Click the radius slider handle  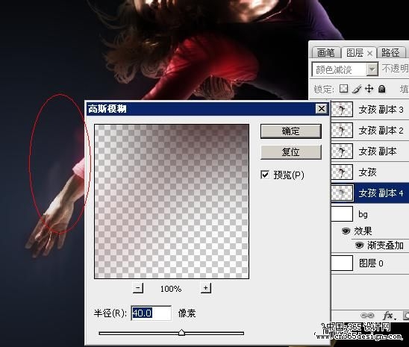182,332
